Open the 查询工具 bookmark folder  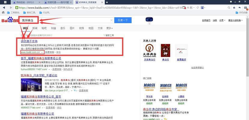[x=29, y=13]
